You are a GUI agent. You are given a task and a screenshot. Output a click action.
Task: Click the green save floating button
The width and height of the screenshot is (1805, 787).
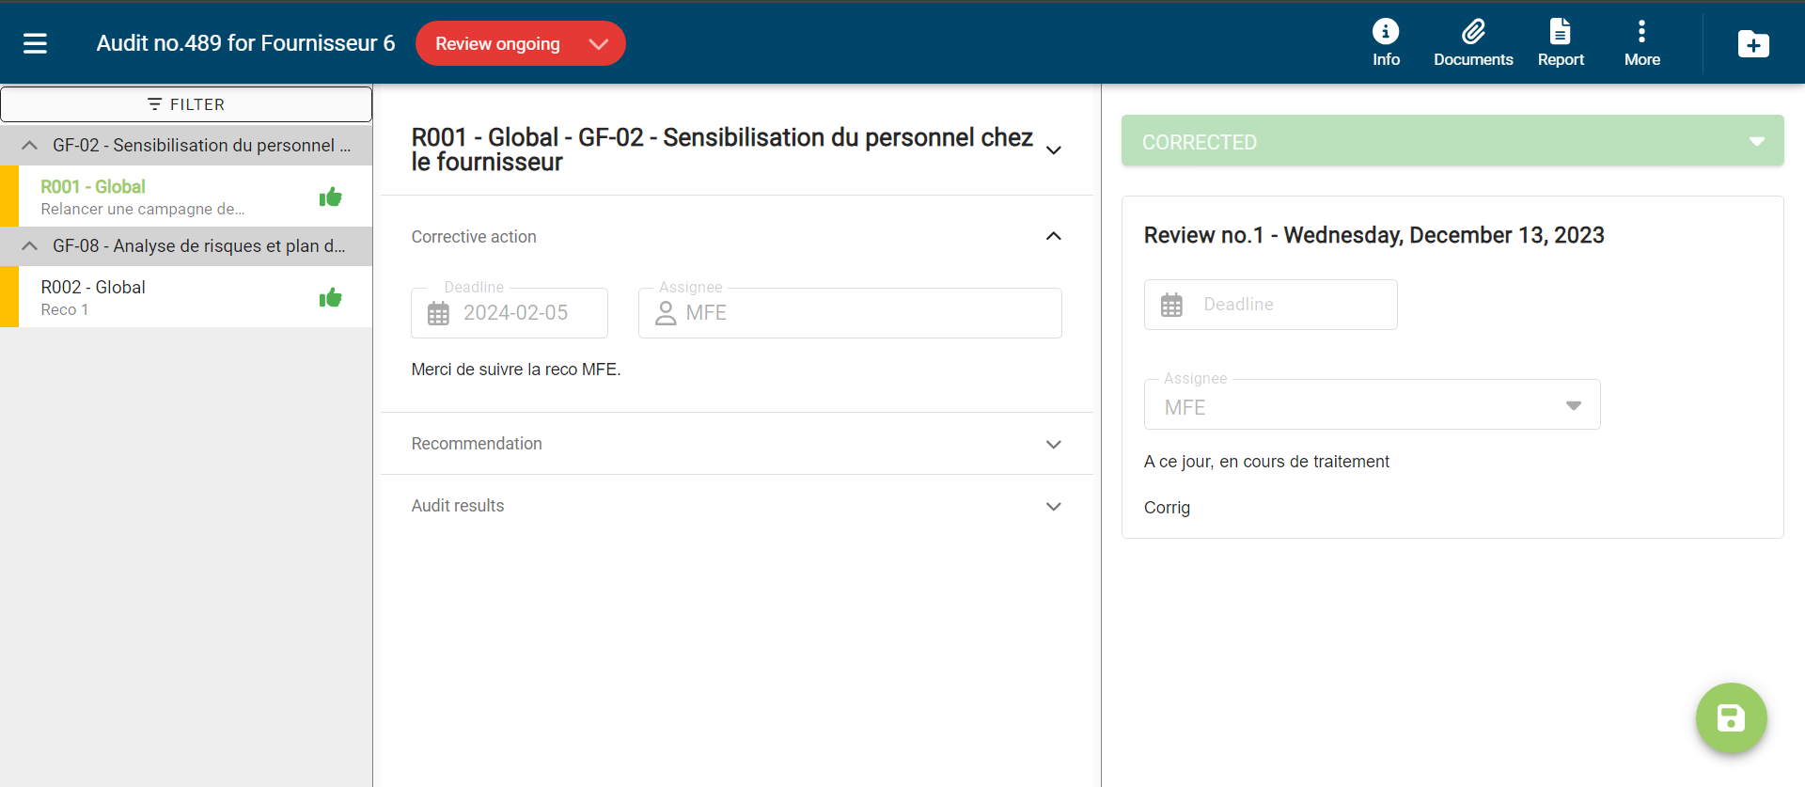click(x=1731, y=718)
